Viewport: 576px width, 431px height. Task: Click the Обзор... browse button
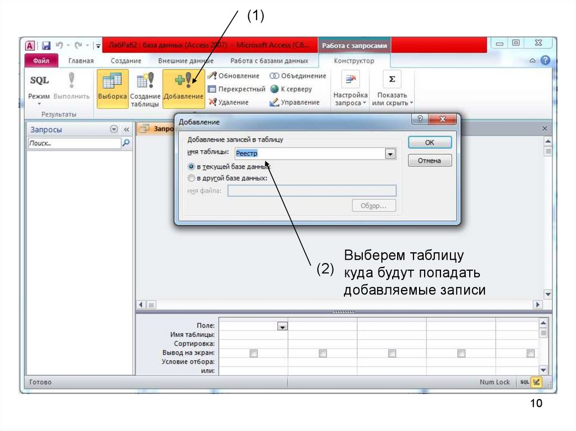[373, 206]
